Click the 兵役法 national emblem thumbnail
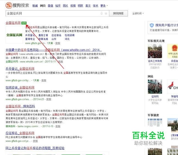 tap(173, 51)
